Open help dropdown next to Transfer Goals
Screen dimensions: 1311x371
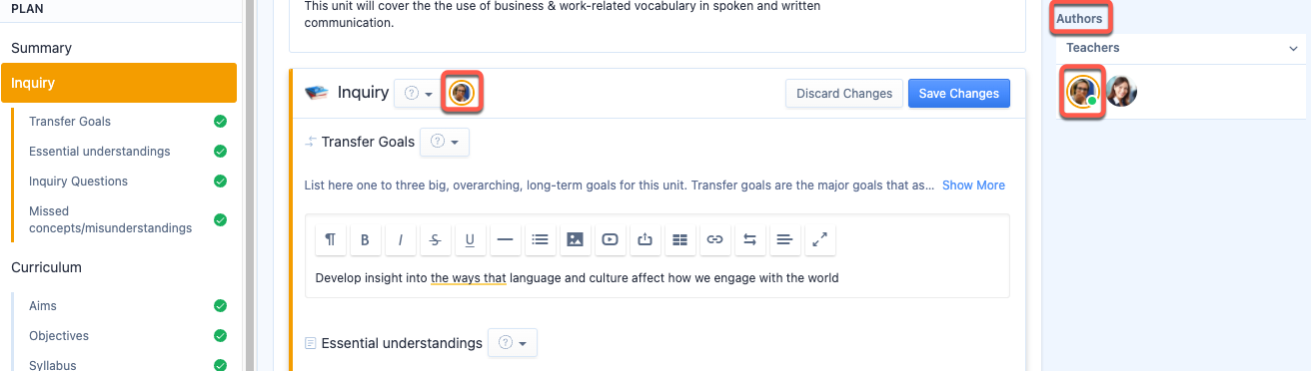point(445,143)
